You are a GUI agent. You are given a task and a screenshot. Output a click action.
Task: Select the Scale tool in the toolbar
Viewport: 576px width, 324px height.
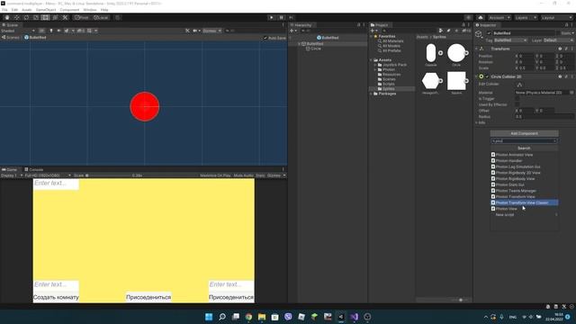[36, 18]
